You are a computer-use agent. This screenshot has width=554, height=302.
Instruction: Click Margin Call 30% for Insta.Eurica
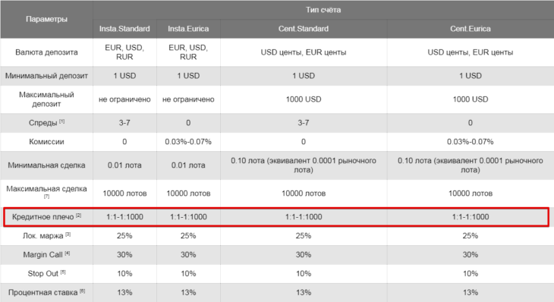tap(188, 255)
